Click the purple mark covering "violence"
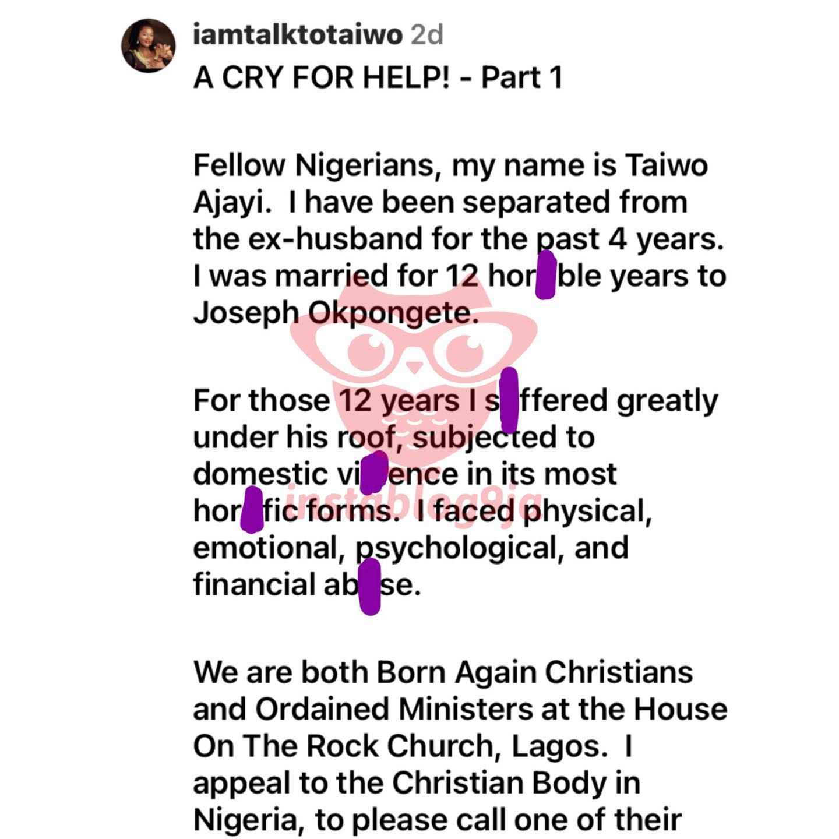839x839 pixels. [373, 472]
